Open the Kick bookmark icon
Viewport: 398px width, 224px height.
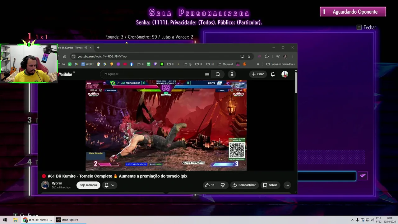[x=162, y=64]
